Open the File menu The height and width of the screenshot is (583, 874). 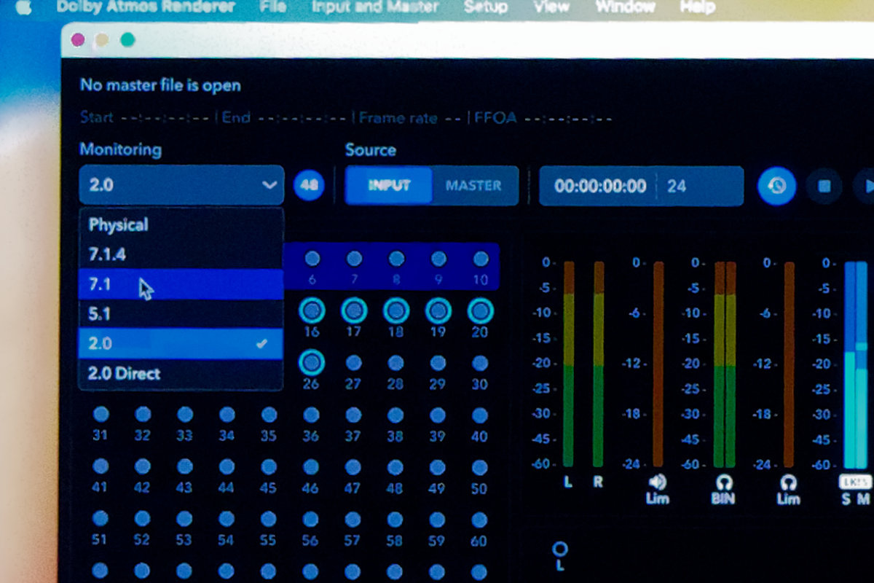[x=272, y=7]
